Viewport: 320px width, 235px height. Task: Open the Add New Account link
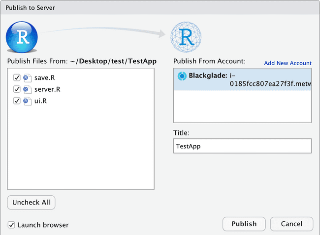click(x=288, y=63)
